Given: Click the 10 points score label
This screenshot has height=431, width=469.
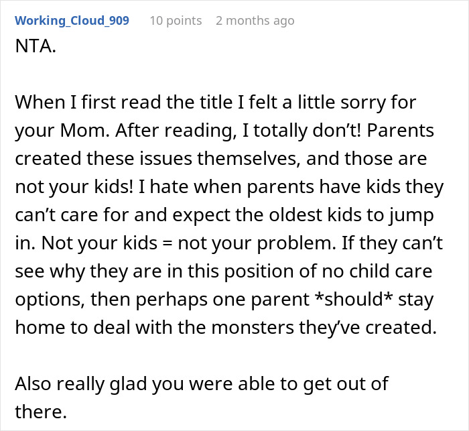Looking at the screenshot, I should pos(176,21).
